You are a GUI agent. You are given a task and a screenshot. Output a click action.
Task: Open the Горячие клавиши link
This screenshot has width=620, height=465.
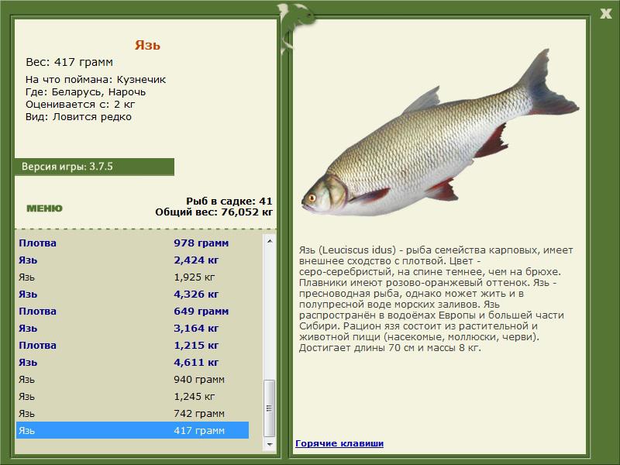click(x=339, y=443)
